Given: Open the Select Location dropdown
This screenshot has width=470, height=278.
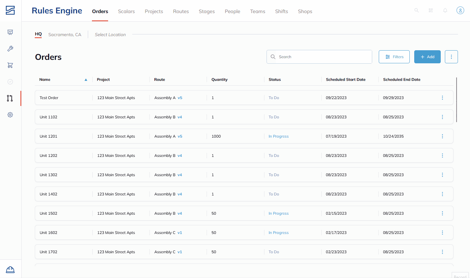Looking at the screenshot, I should tap(110, 34).
